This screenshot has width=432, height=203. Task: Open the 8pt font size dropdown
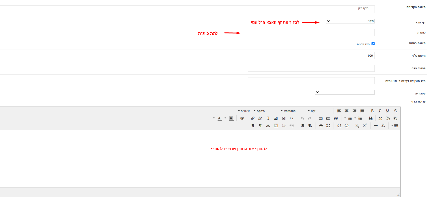tap(312, 111)
